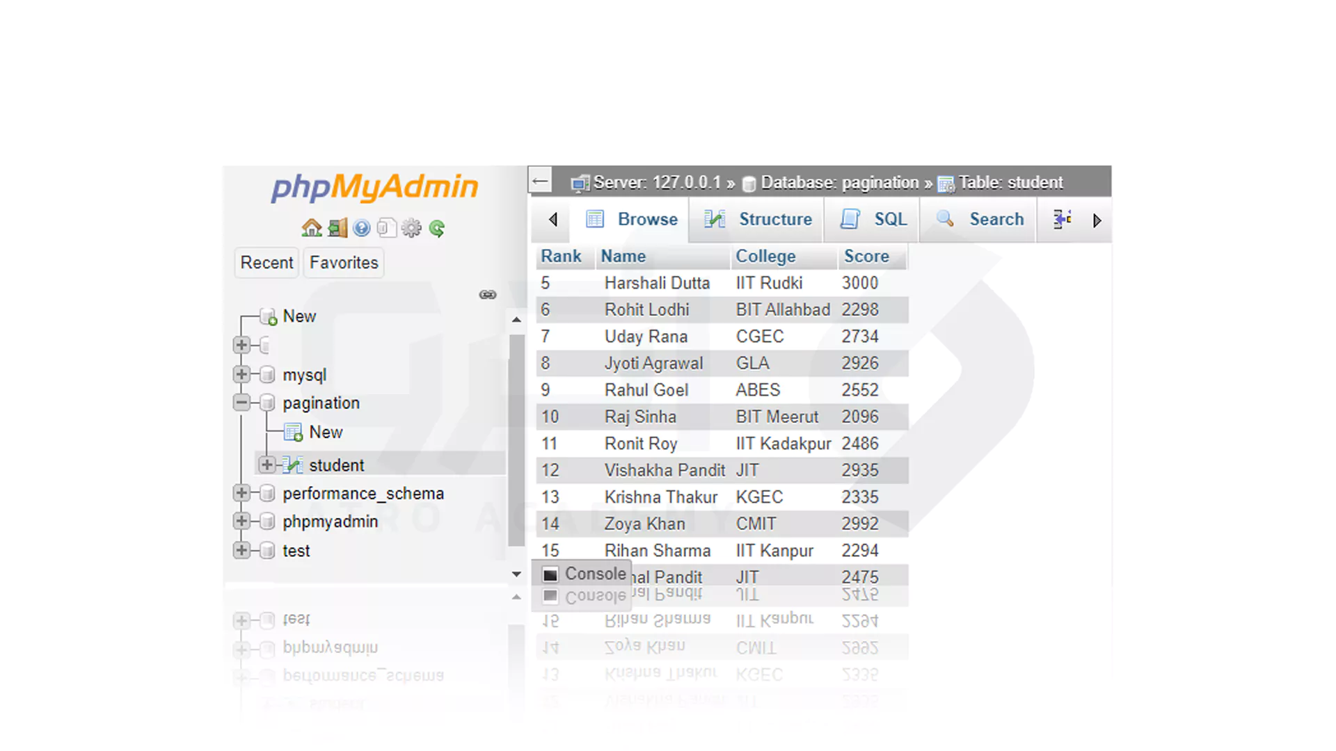Expand the unnamed node above mysql
The image size is (1336, 751).
(241, 345)
